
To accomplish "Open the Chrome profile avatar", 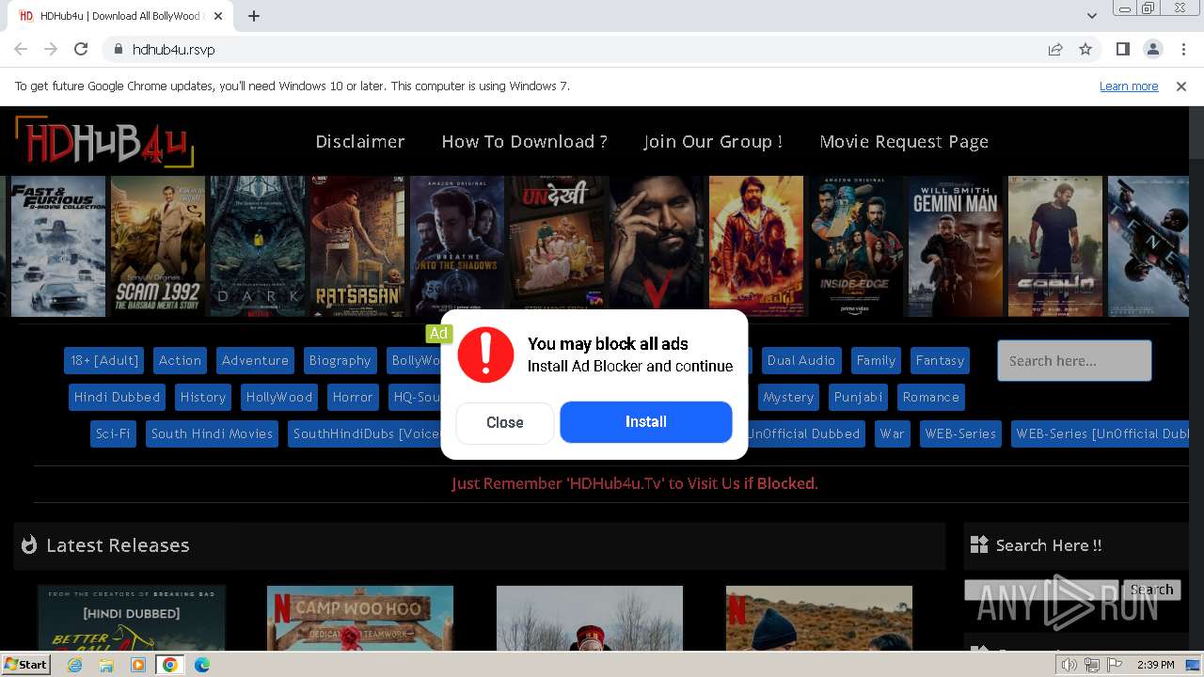I will (x=1152, y=49).
